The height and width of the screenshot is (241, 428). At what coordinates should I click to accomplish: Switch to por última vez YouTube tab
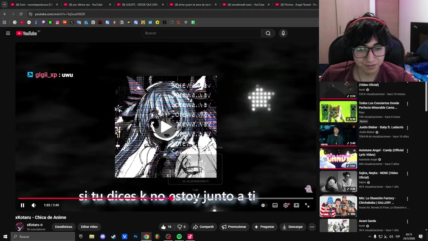pos(88,5)
